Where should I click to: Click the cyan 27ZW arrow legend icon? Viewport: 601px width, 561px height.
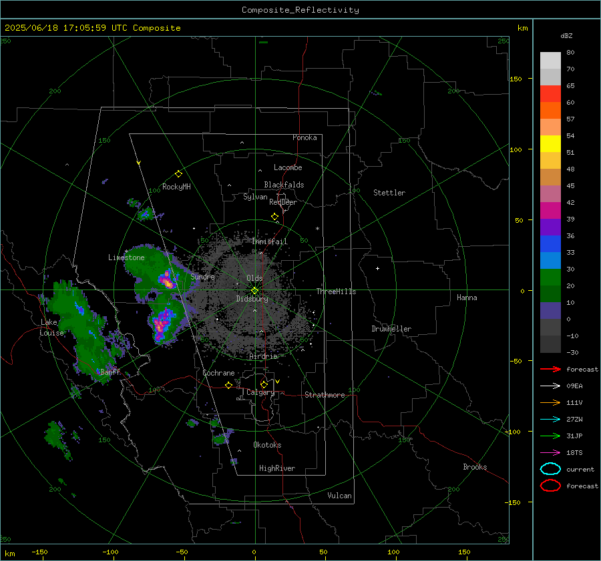(550, 420)
